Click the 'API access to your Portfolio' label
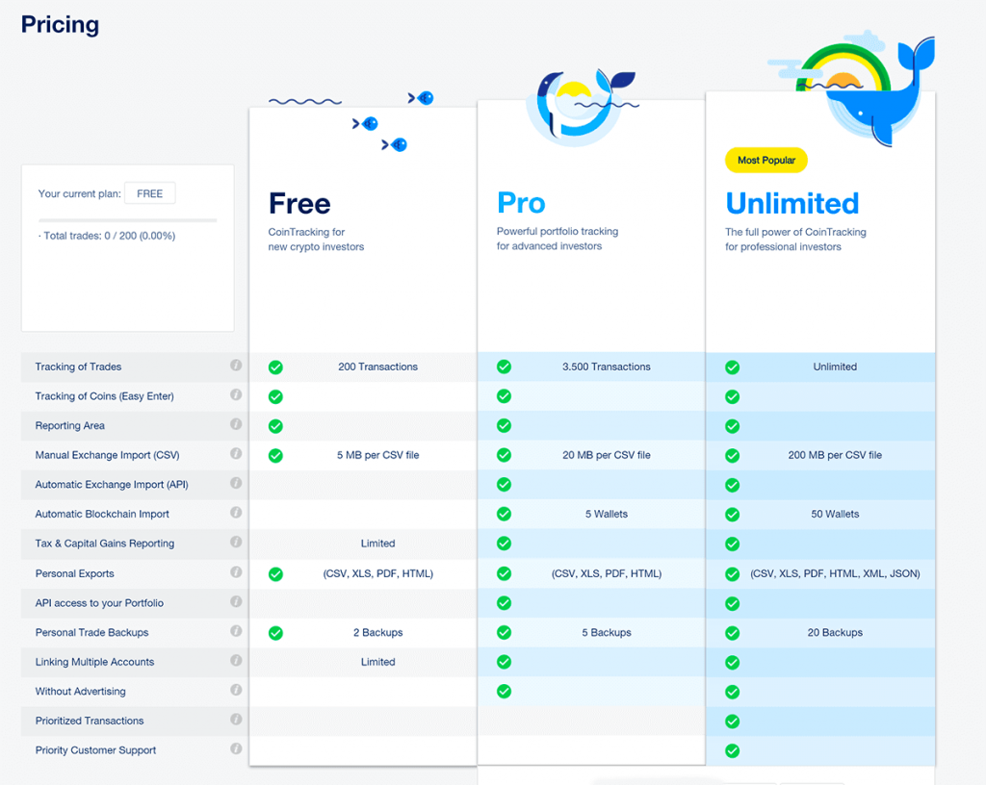 tap(99, 603)
